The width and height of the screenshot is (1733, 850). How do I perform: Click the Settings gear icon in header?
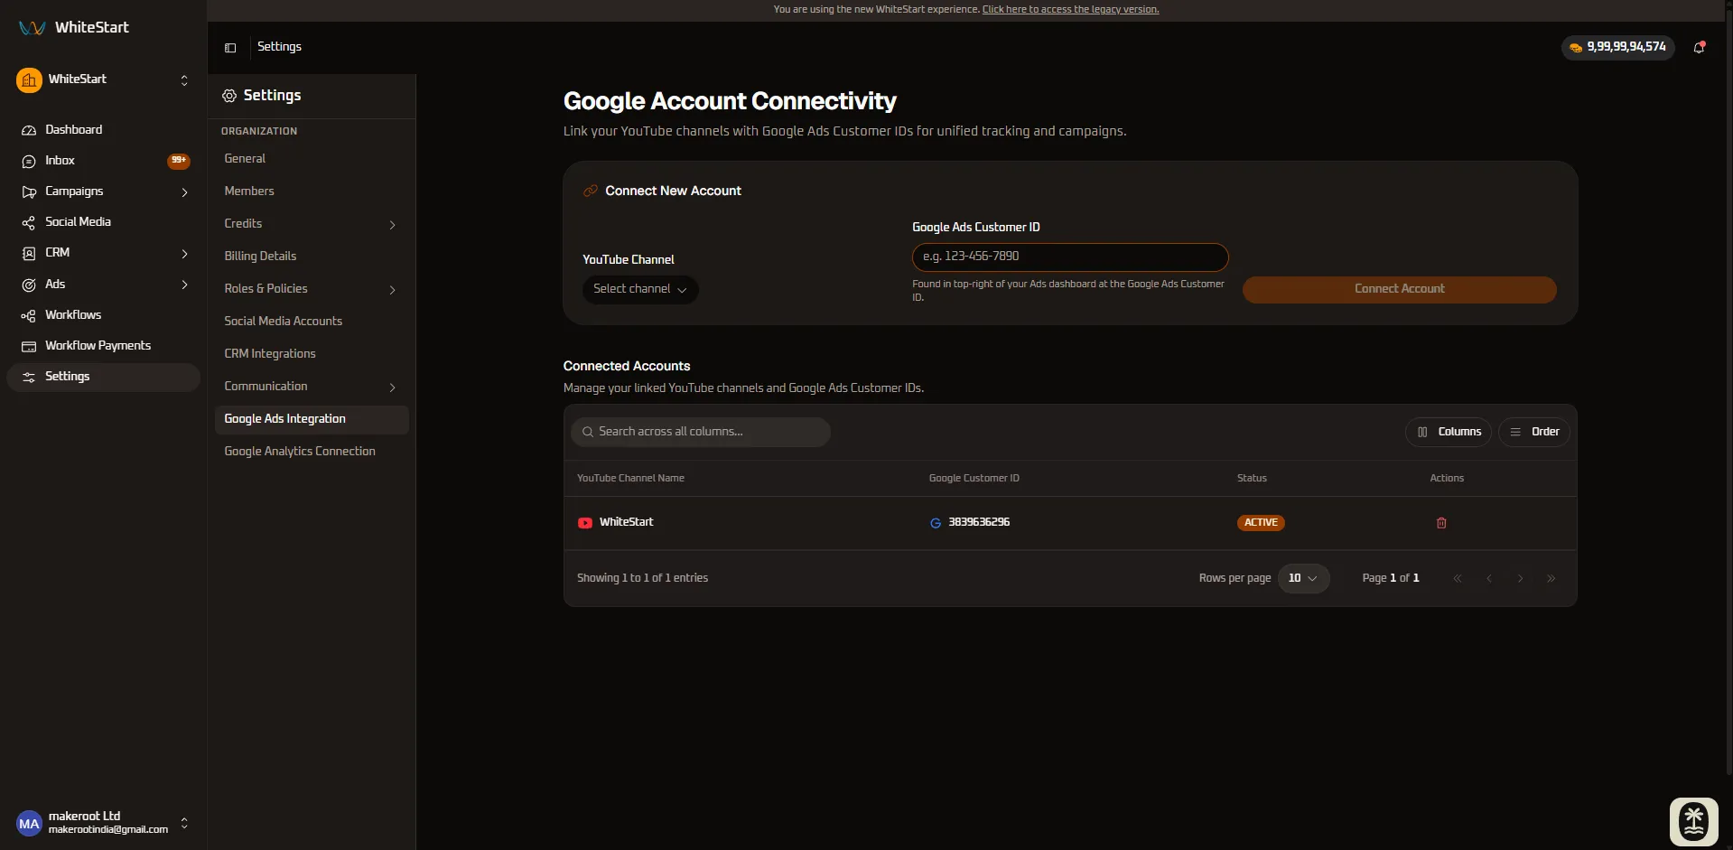229,96
